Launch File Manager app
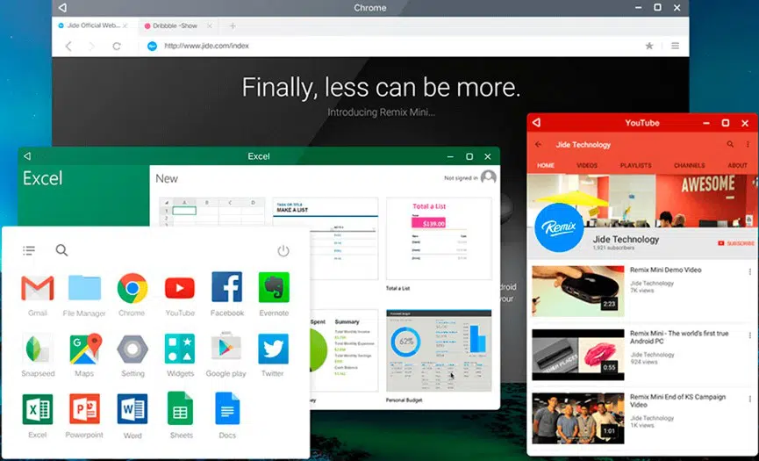Image resolution: width=759 pixels, height=461 pixels. [x=84, y=288]
